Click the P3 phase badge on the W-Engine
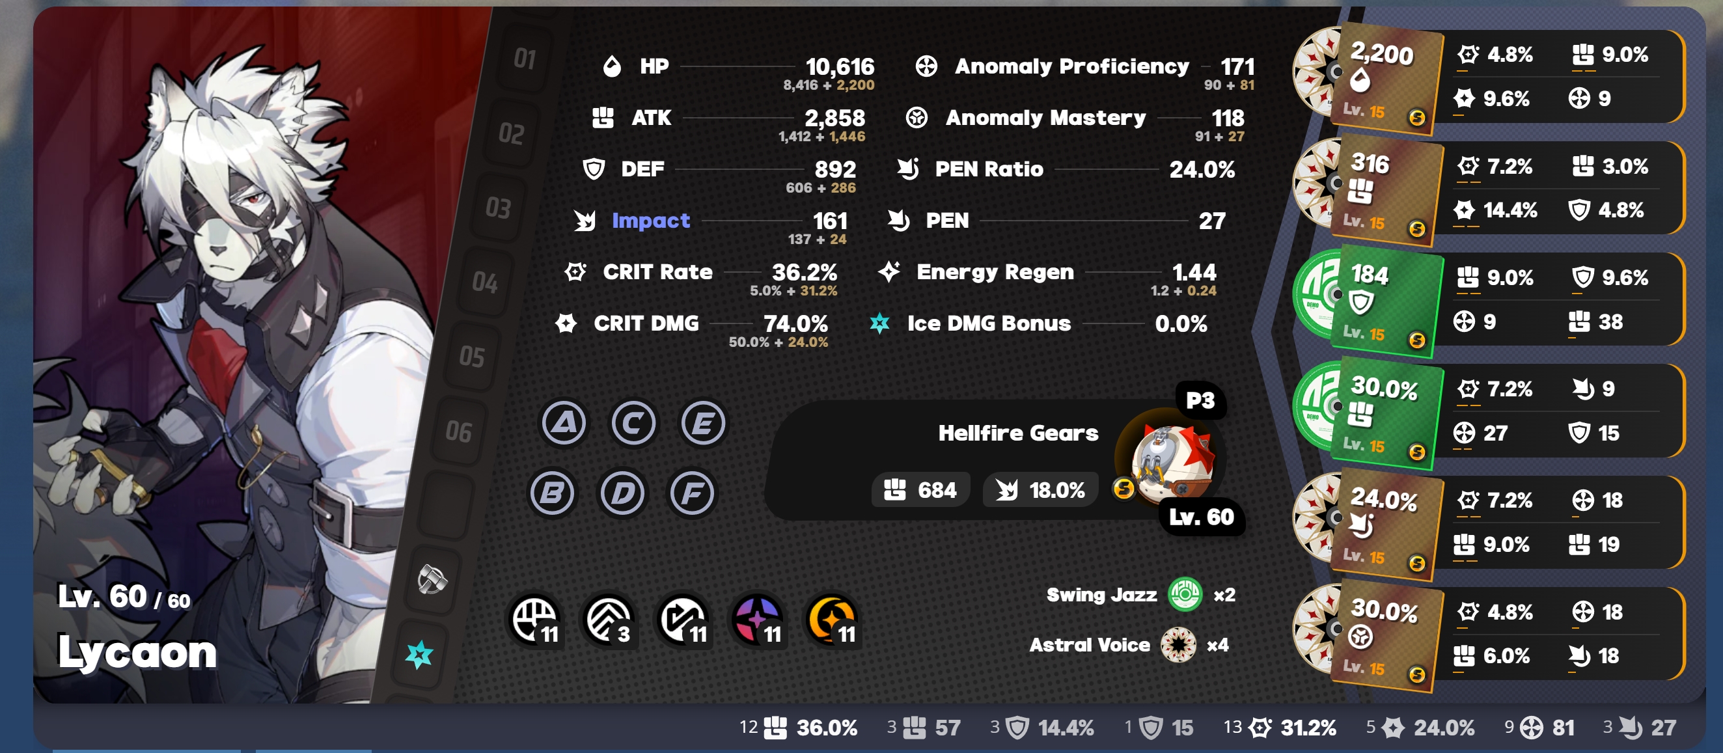 coord(1200,400)
